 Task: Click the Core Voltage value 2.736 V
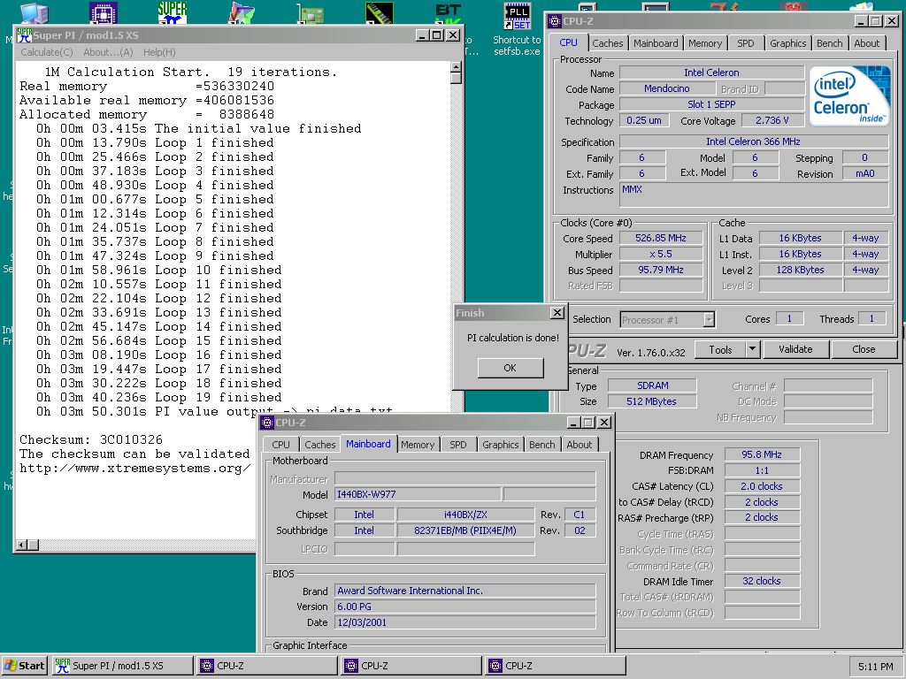click(x=772, y=120)
